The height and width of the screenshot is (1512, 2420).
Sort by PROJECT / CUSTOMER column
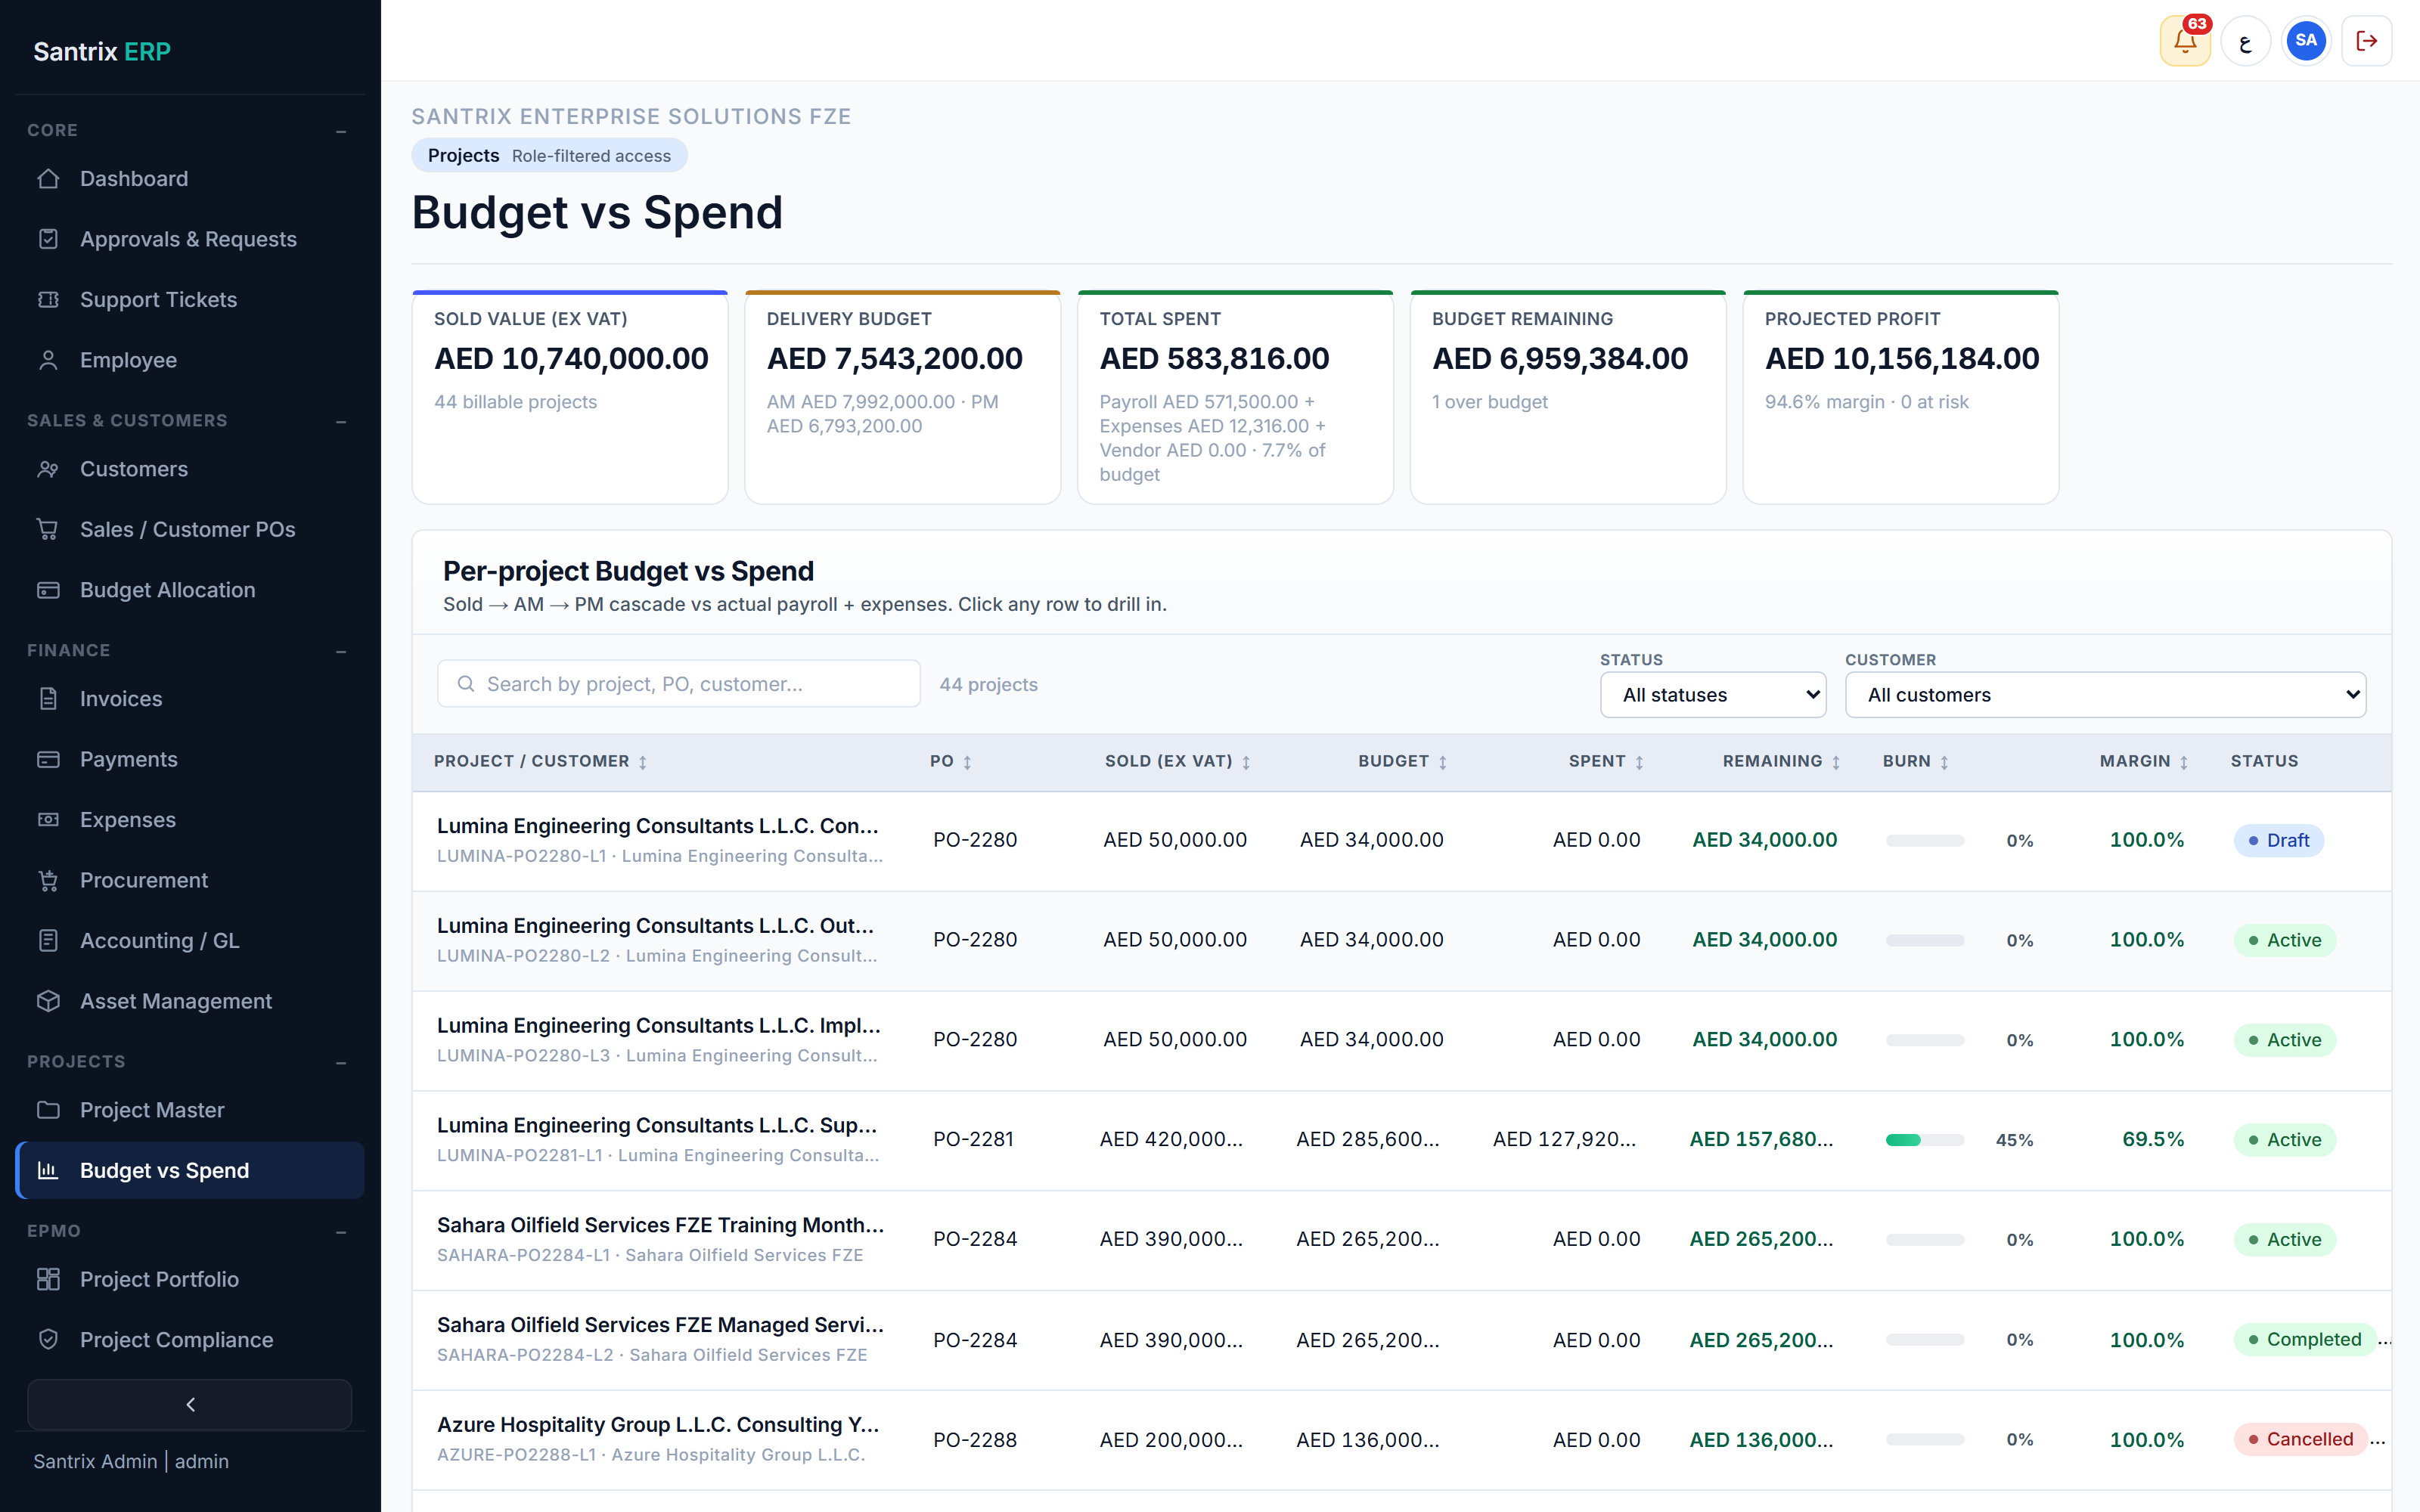tap(541, 762)
